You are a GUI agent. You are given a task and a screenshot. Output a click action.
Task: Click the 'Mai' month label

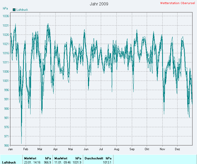[71, 149]
